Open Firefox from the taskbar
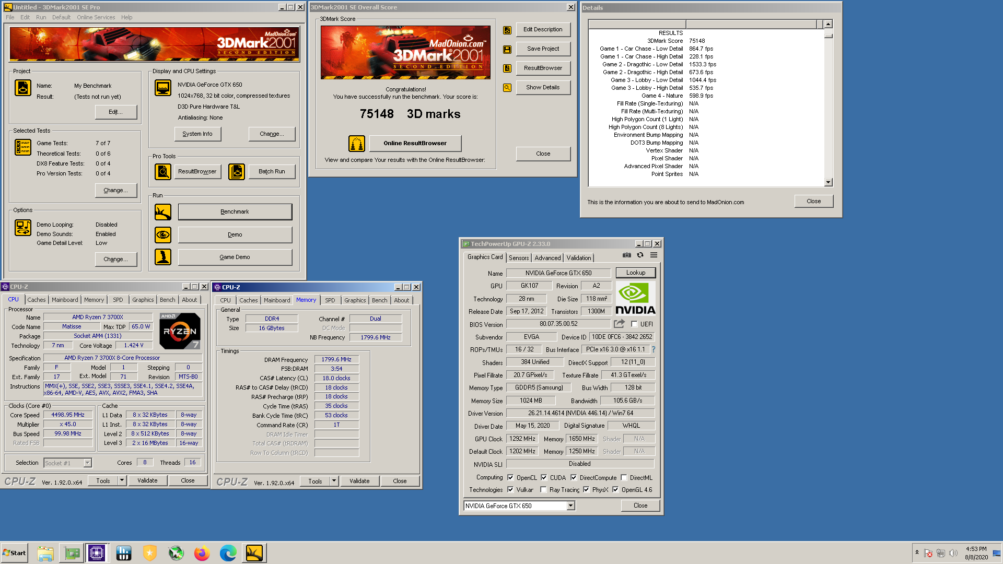The width and height of the screenshot is (1003, 564). [202, 553]
